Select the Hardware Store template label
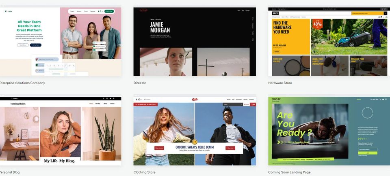390x176 pixels. coord(280,83)
